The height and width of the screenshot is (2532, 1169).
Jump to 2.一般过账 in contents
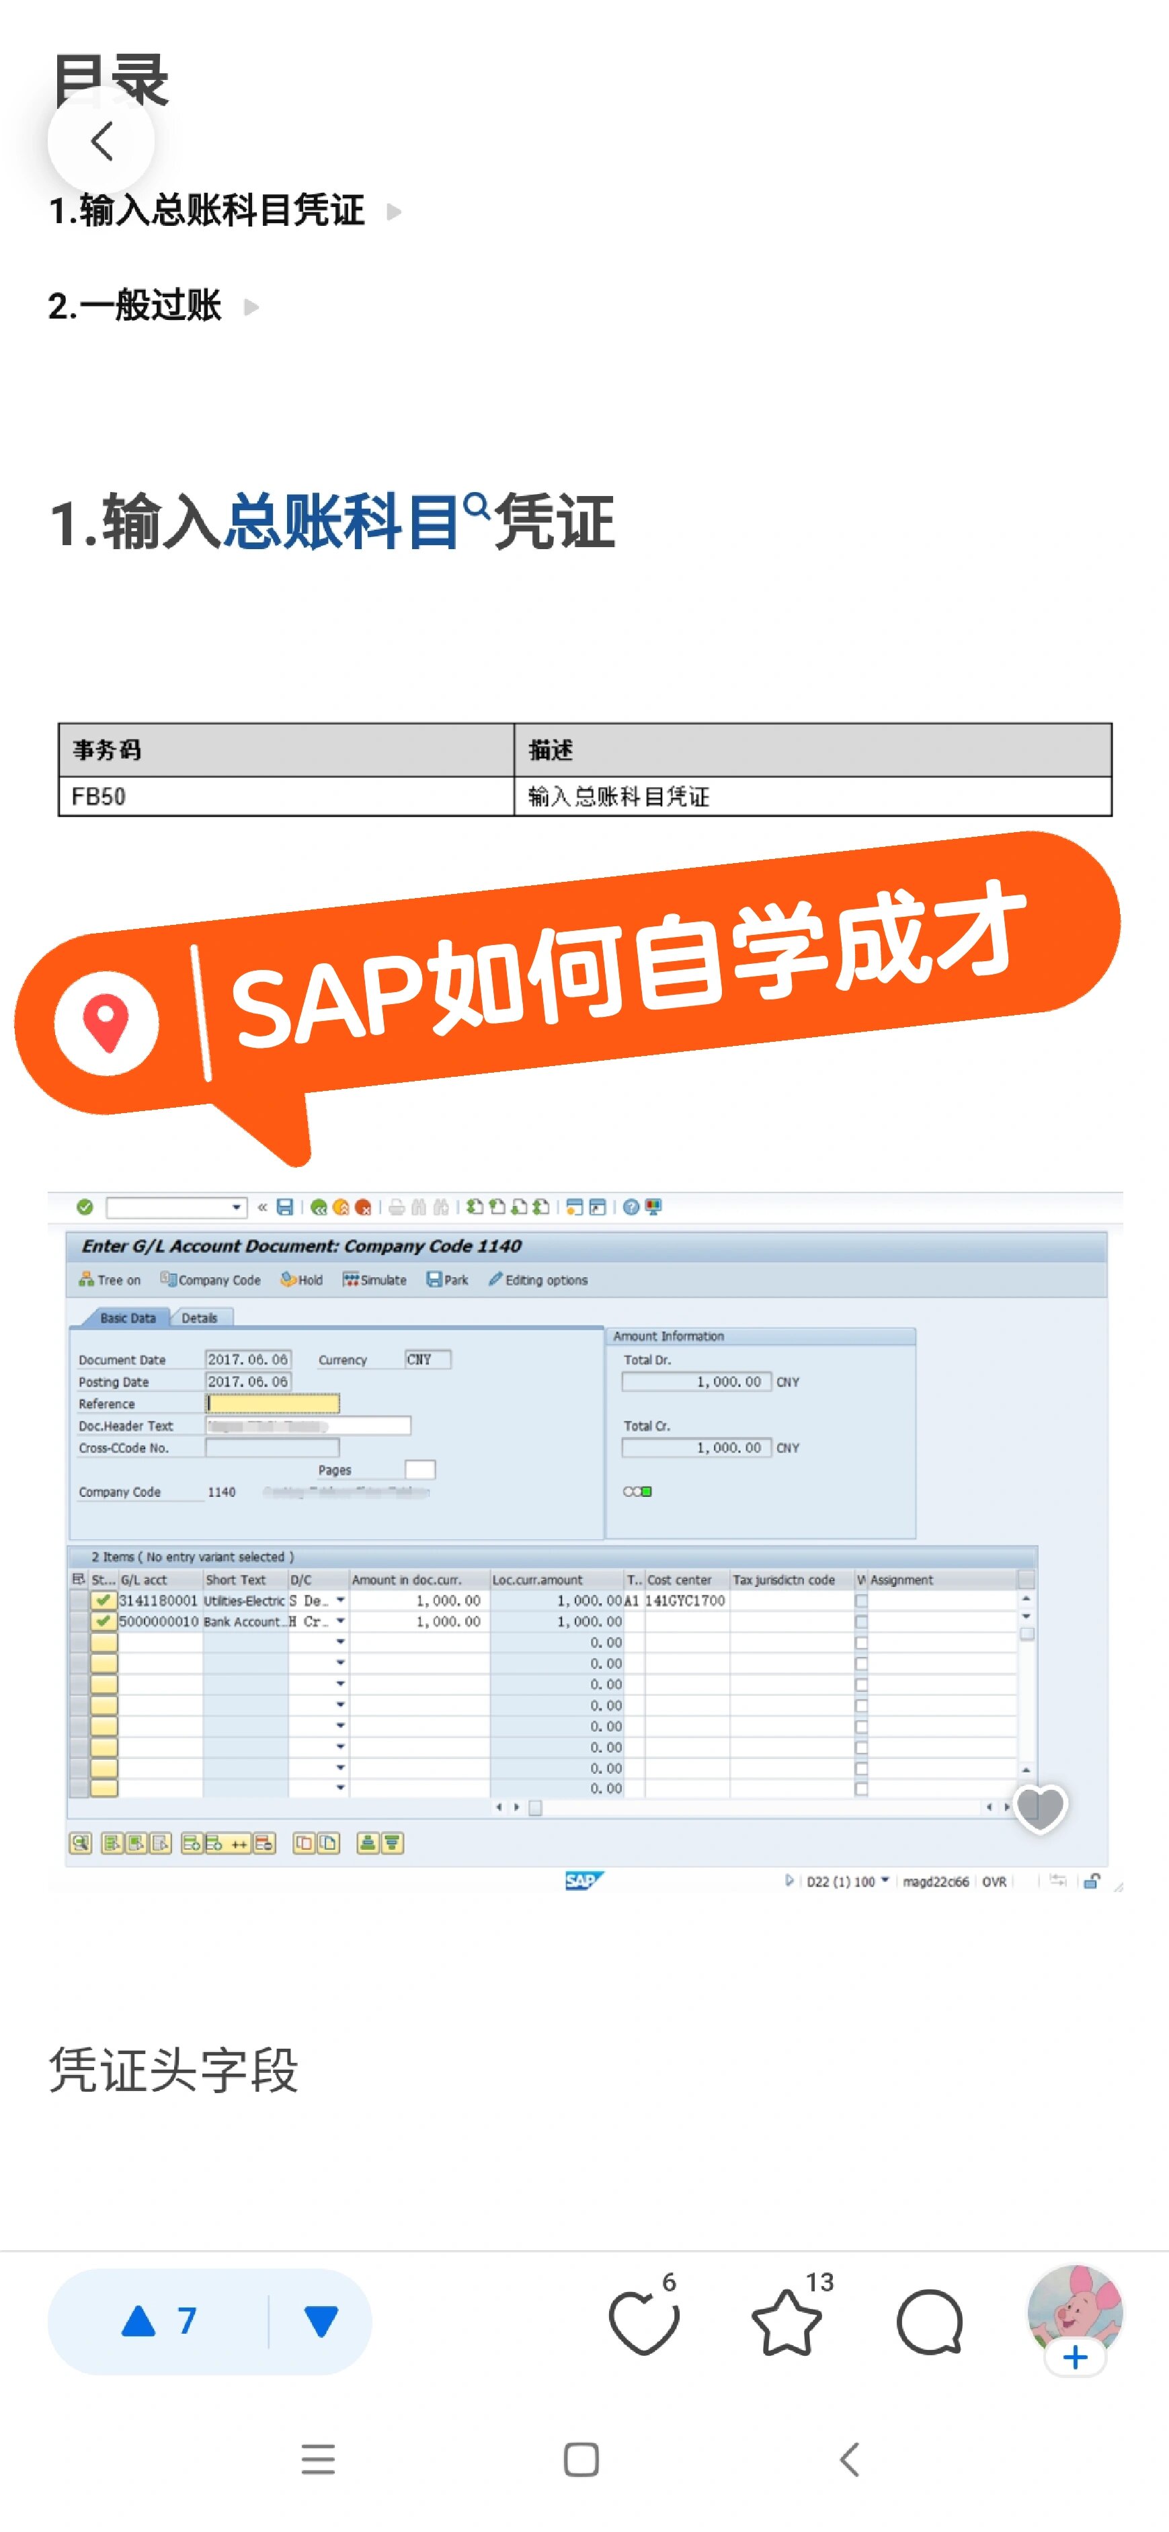[134, 306]
